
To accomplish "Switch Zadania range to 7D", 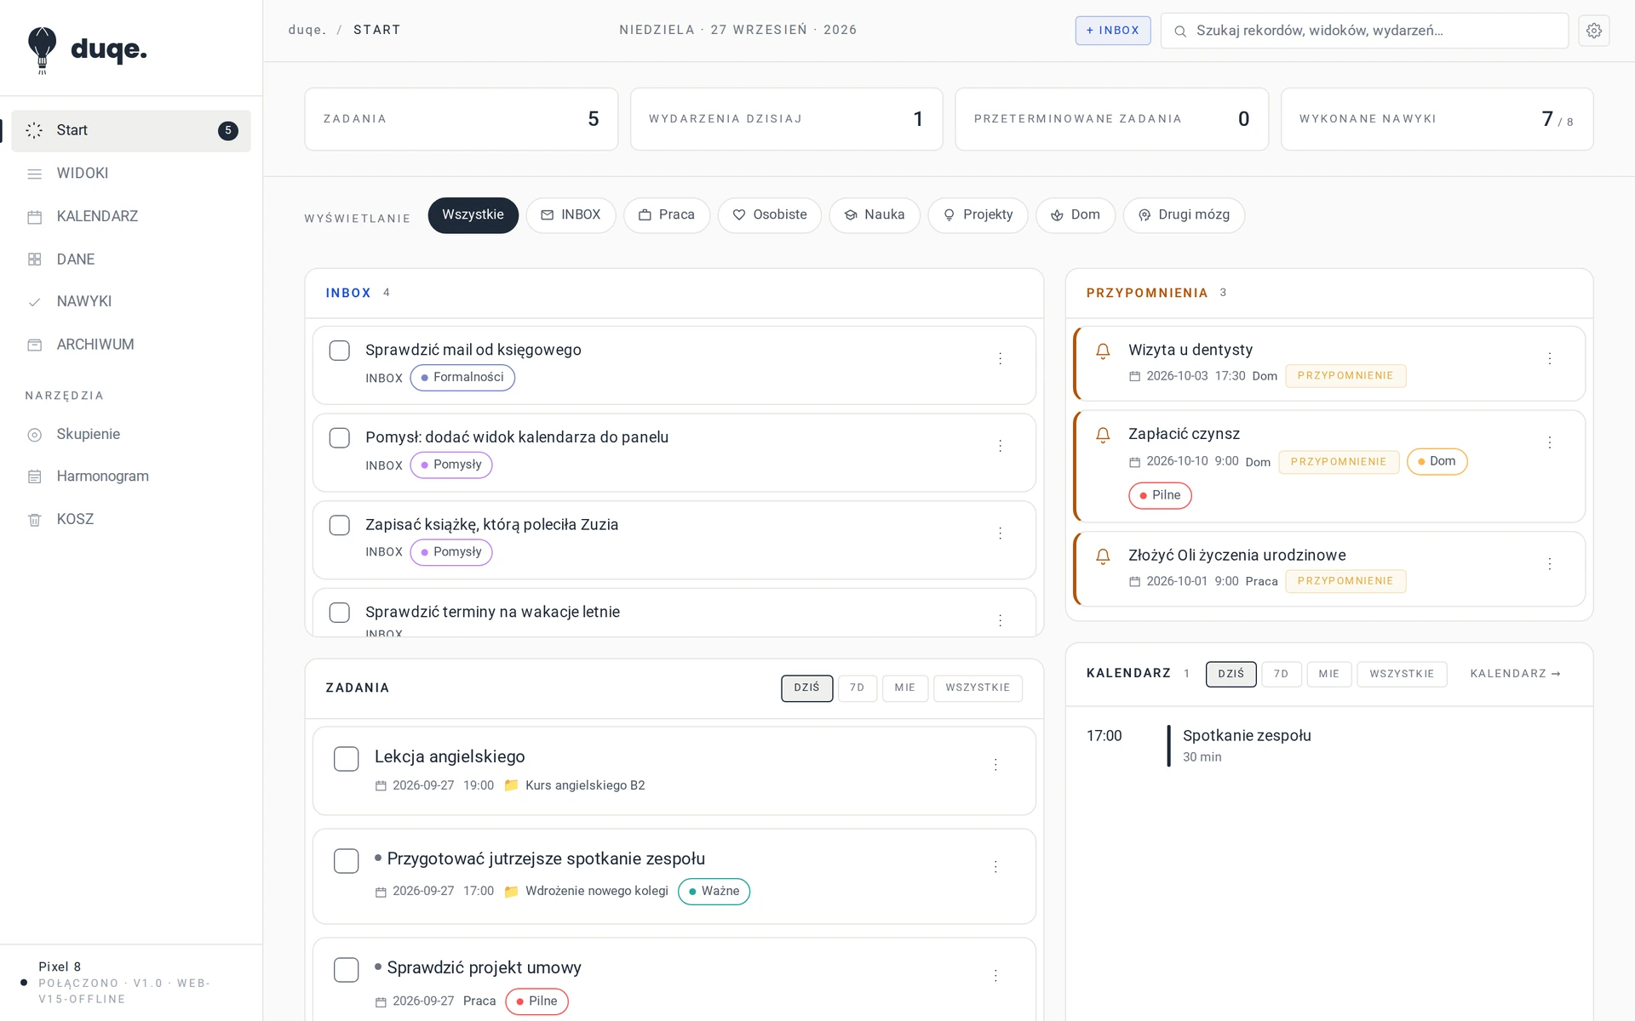I will coord(858,688).
